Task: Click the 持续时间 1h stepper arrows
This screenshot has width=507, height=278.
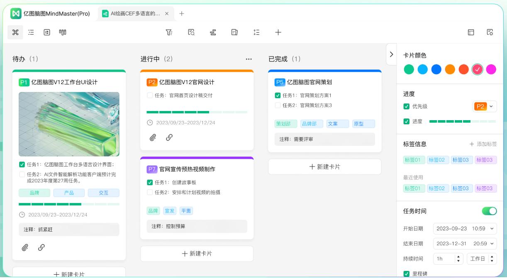Action: coord(458,259)
